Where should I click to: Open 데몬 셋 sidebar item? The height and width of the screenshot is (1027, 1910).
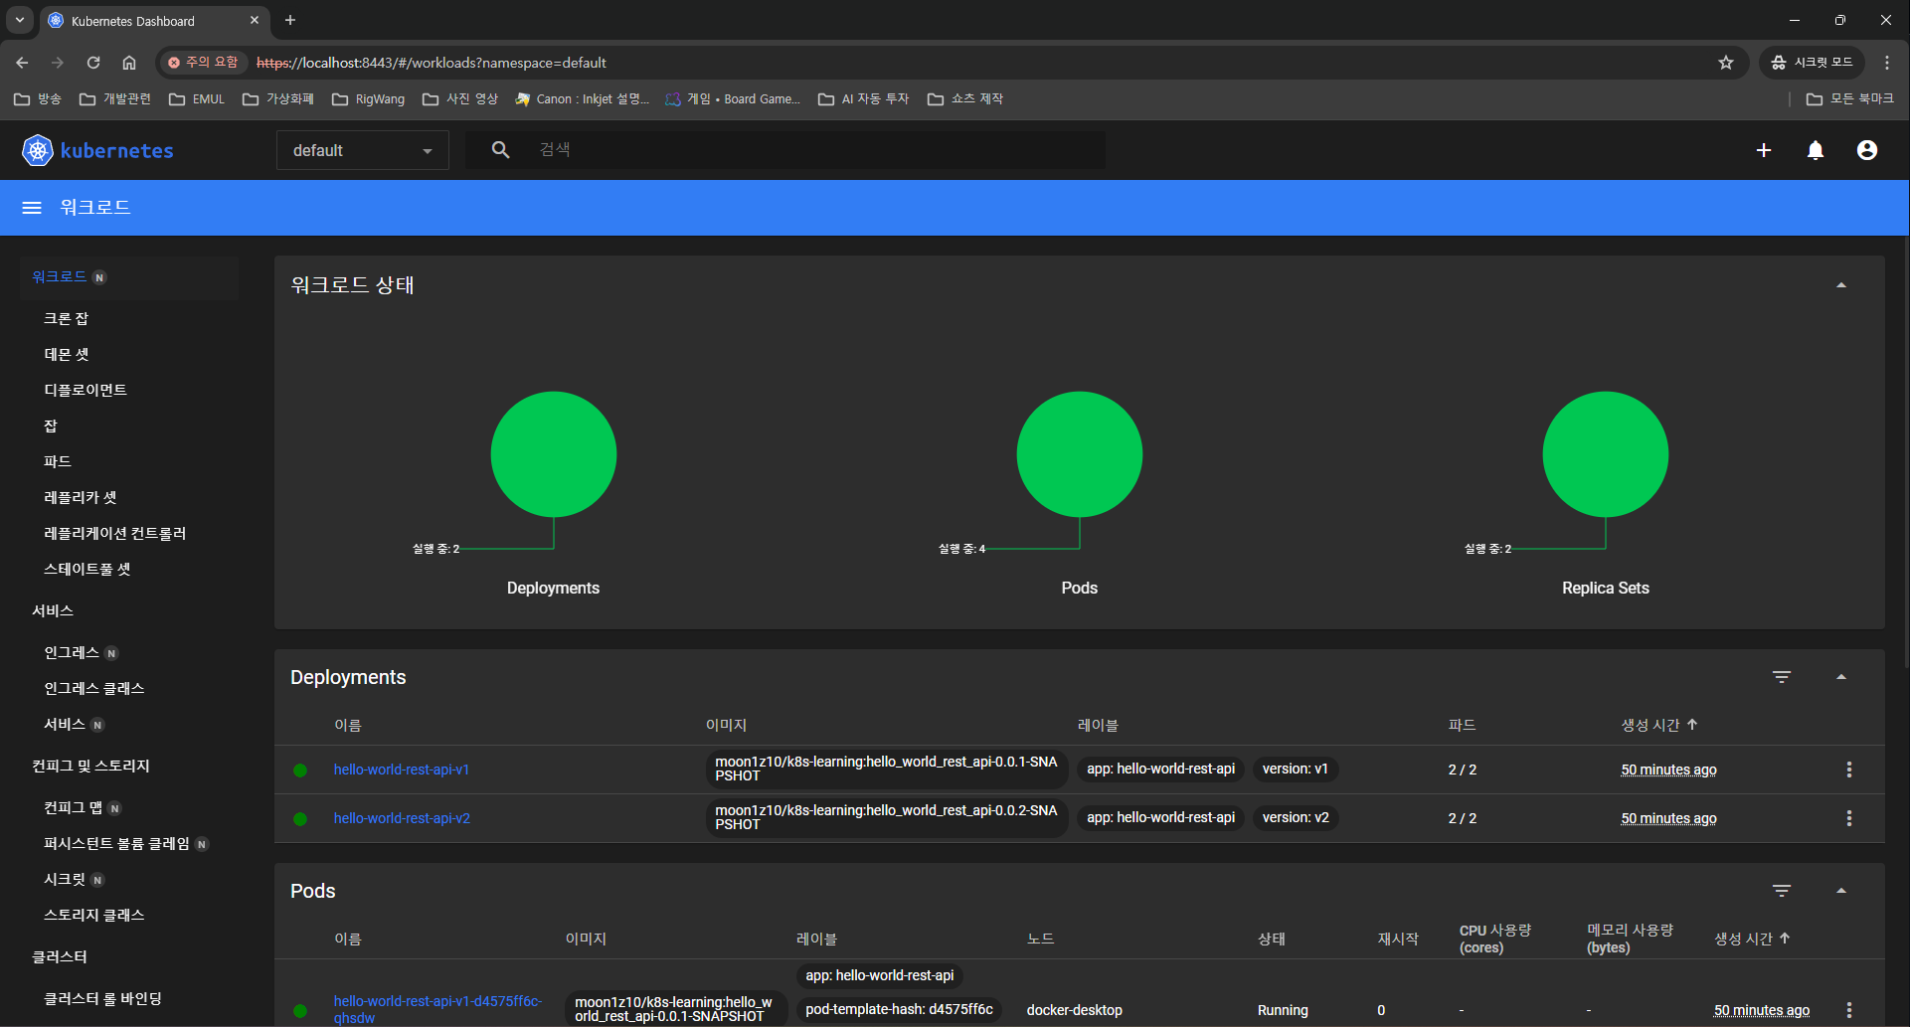tap(67, 354)
